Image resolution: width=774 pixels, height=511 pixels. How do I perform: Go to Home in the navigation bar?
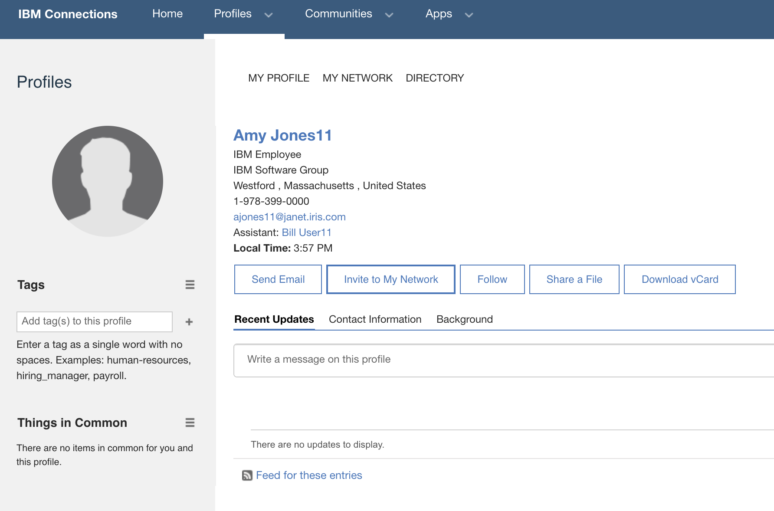click(167, 14)
